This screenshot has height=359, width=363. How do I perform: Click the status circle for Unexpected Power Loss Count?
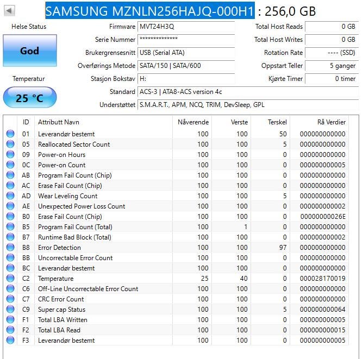click(x=10, y=206)
